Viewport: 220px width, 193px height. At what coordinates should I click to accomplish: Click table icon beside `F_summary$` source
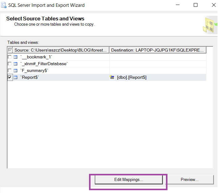pyautogui.click(x=15, y=70)
